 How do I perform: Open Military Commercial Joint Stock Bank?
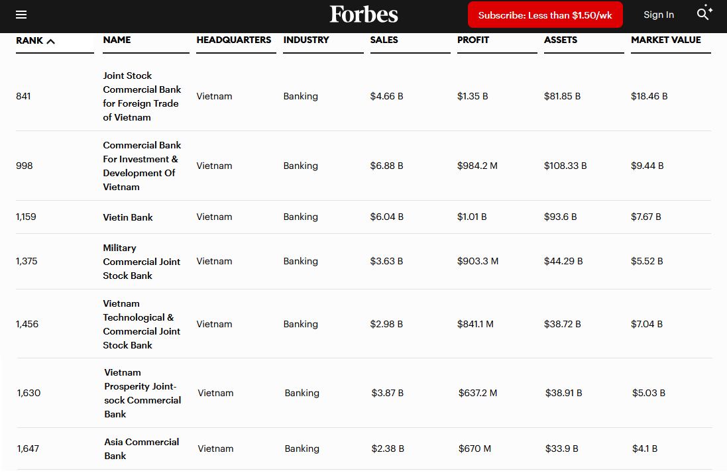click(x=141, y=262)
